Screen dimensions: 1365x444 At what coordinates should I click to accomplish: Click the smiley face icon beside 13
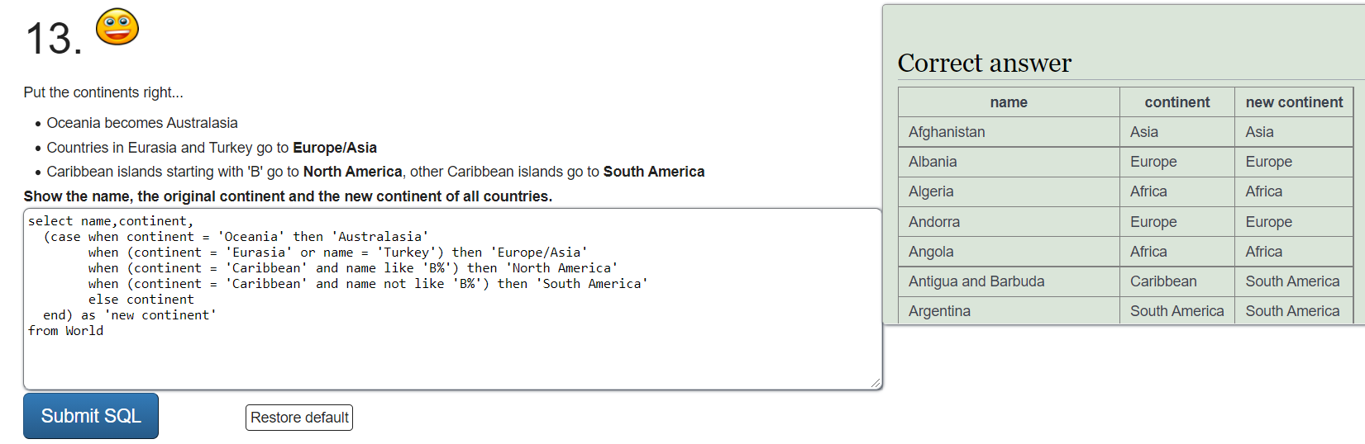pos(117,26)
